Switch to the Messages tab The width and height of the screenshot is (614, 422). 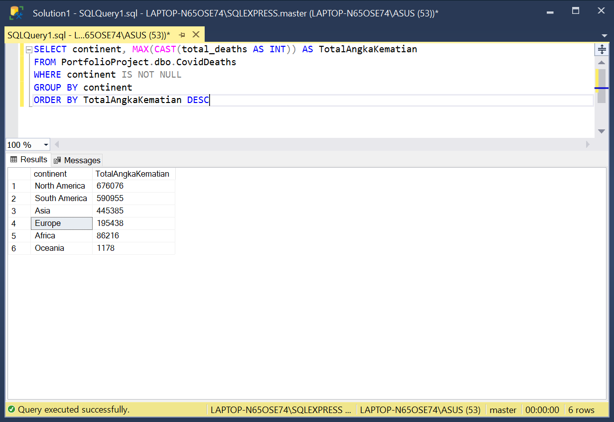point(81,160)
